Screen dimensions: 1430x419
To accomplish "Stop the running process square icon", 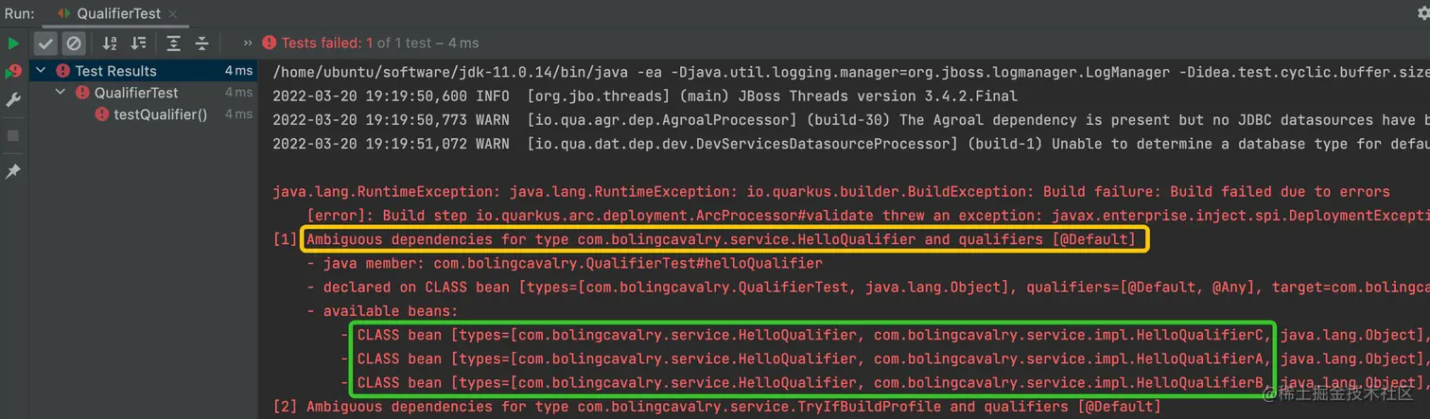I will coord(13,135).
